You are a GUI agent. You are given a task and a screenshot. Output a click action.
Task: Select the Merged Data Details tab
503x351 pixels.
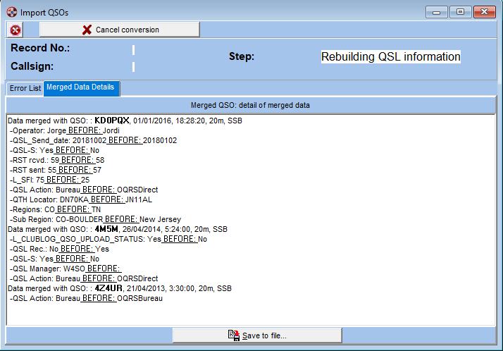82,87
